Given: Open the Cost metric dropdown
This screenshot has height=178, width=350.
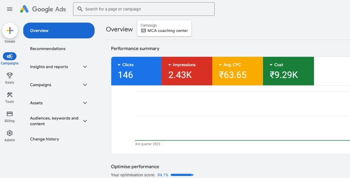Looking at the screenshot, I should pos(271,65).
